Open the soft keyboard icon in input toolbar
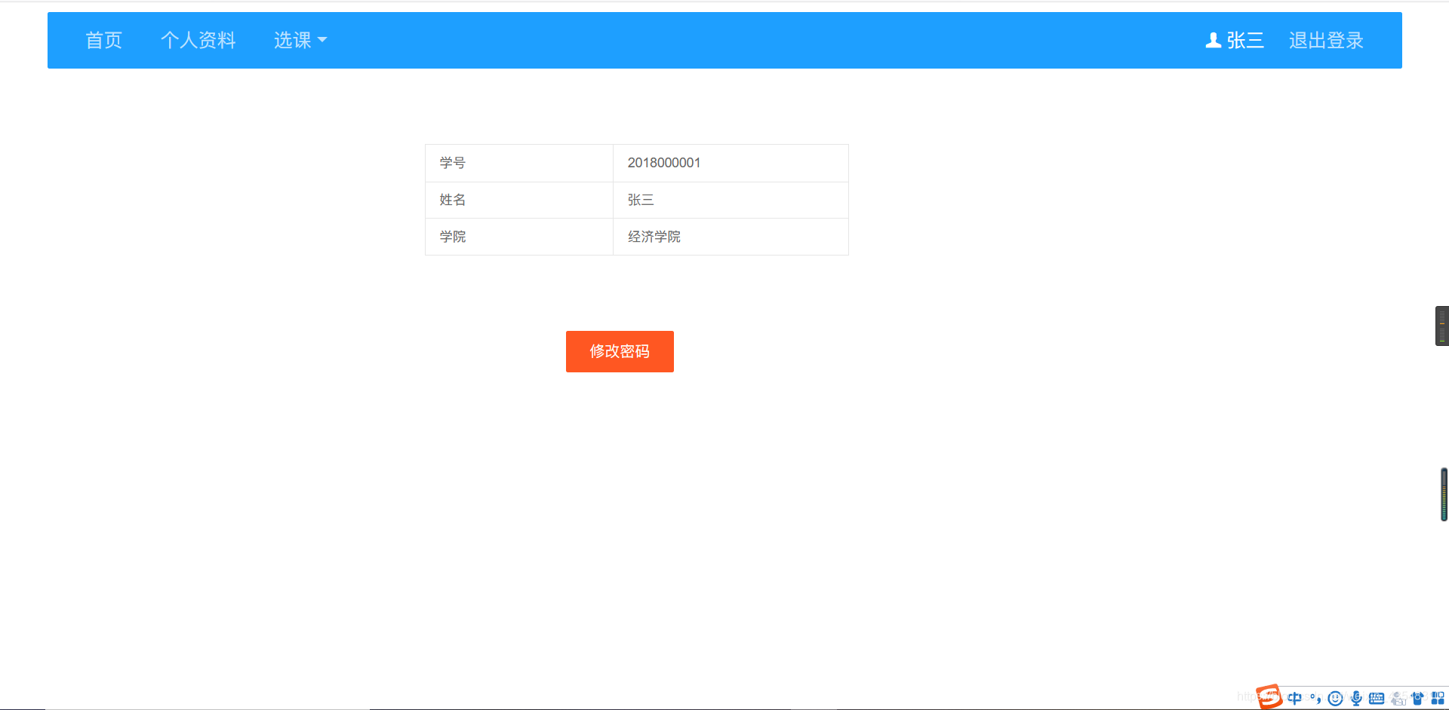The image size is (1449, 710). 1376,698
